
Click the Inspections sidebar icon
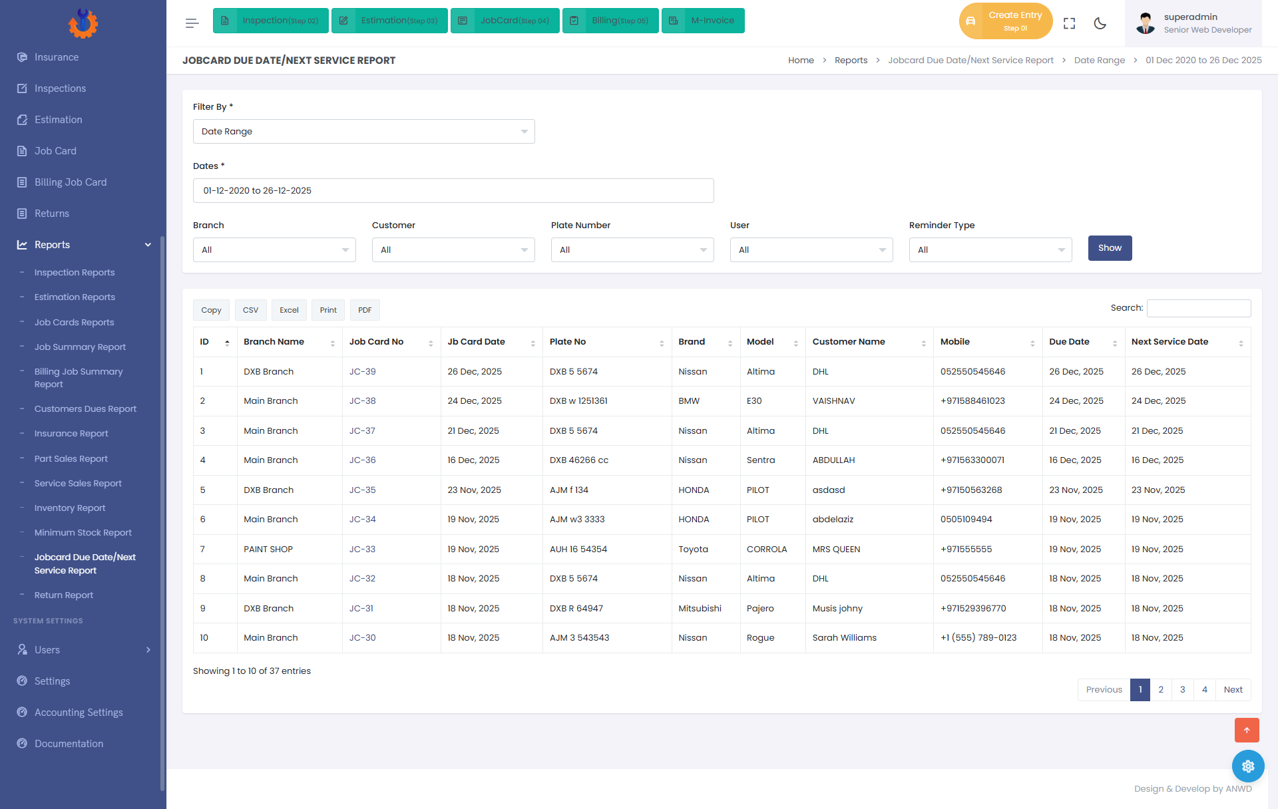[x=22, y=88]
